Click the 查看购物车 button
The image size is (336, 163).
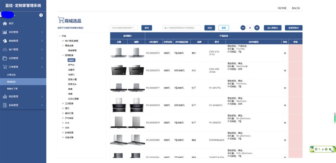pos(294,28)
